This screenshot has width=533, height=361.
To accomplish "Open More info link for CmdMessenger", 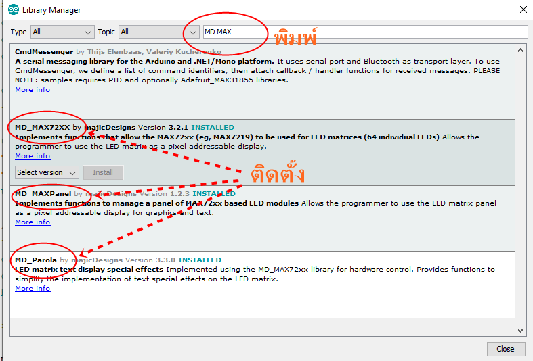I will point(33,89).
